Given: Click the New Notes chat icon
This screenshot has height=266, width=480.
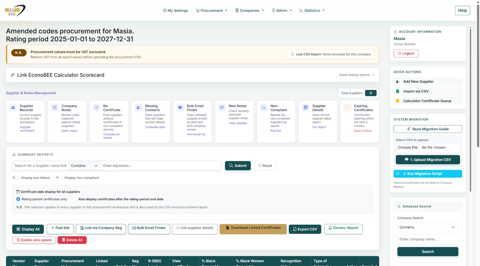Looking at the screenshot, I should coord(222,108).
